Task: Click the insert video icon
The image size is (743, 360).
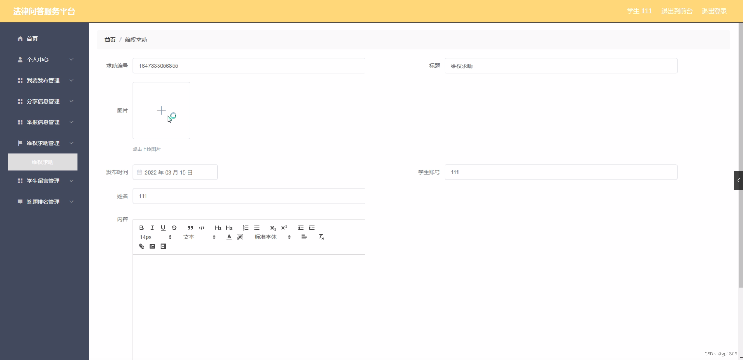Action: pyautogui.click(x=163, y=246)
